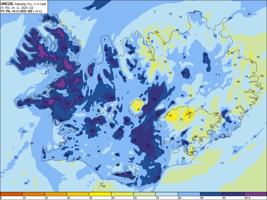Click the 95–99.9 navy legend swatch
The height and width of the screenshot is (200, 267).
click(x=233, y=194)
